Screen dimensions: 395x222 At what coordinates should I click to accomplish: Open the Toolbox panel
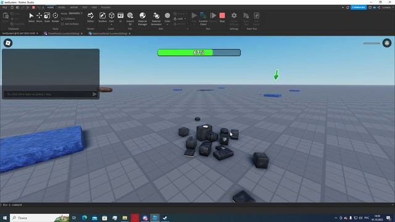[102, 17]
